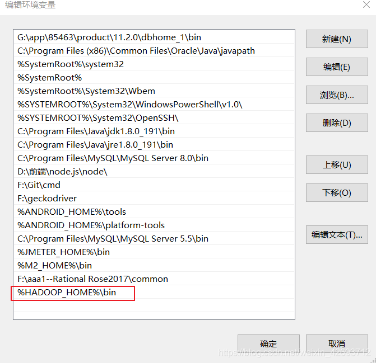Click the 上移(U) move up button
This screenshot has height=363, width=376.
(337, 164)
